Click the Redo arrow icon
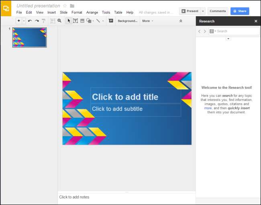 (x=37, y=21)
